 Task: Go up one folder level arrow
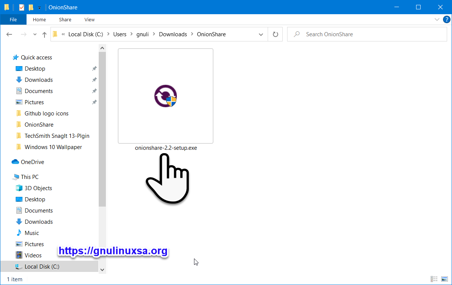(44, 34)
